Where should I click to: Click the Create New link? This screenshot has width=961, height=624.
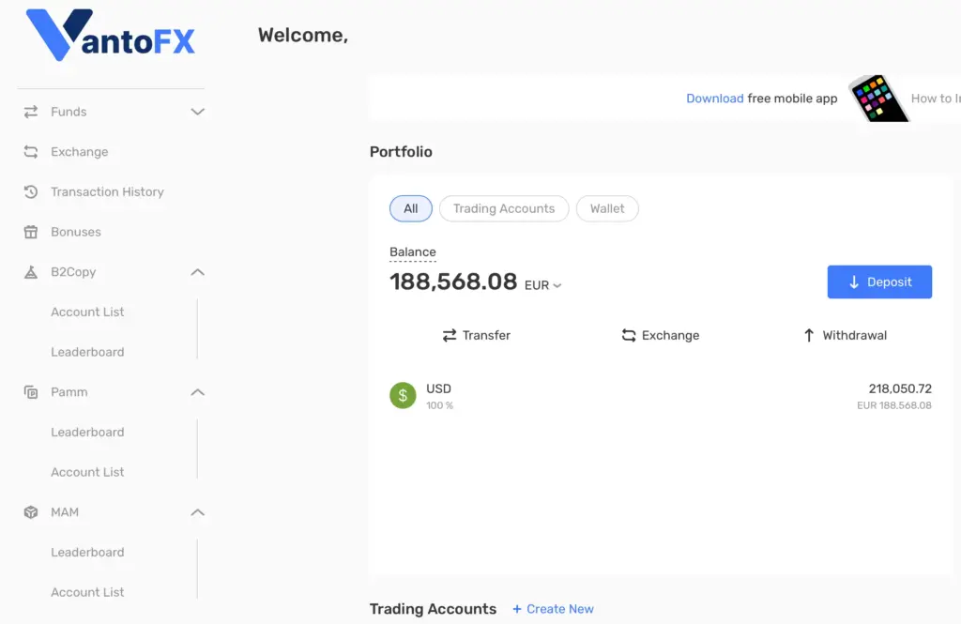pyautogui.click(x=554, y=609)
